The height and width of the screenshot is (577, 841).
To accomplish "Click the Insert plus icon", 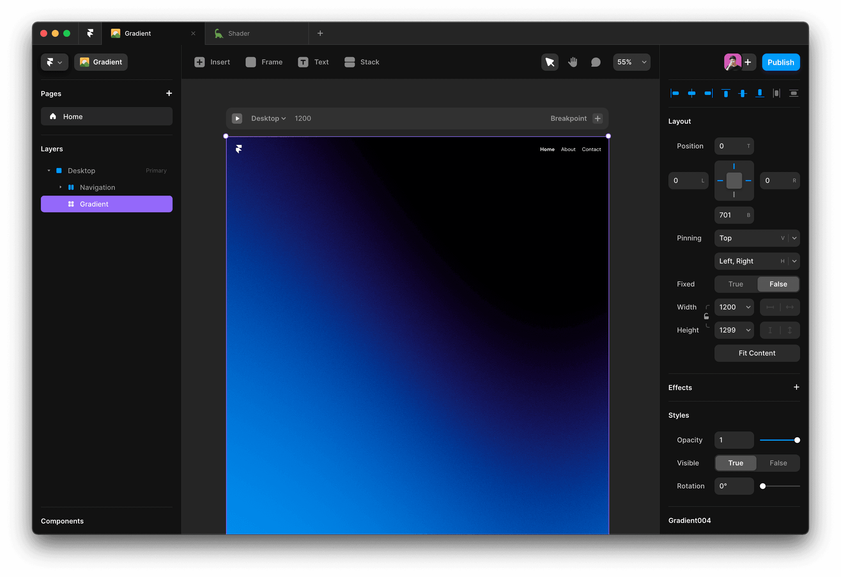I will coord(200,62).
